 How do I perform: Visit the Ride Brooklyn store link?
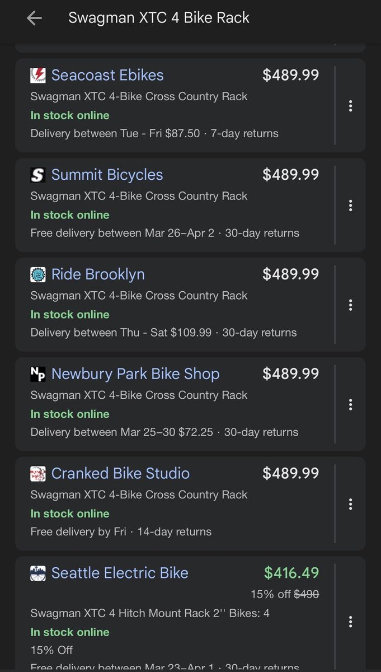point(98,274)
